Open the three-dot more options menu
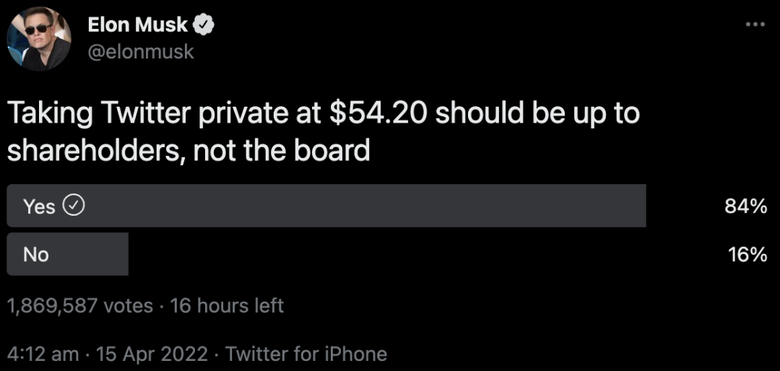The image size is (780, 371). [x=754, y=24]
